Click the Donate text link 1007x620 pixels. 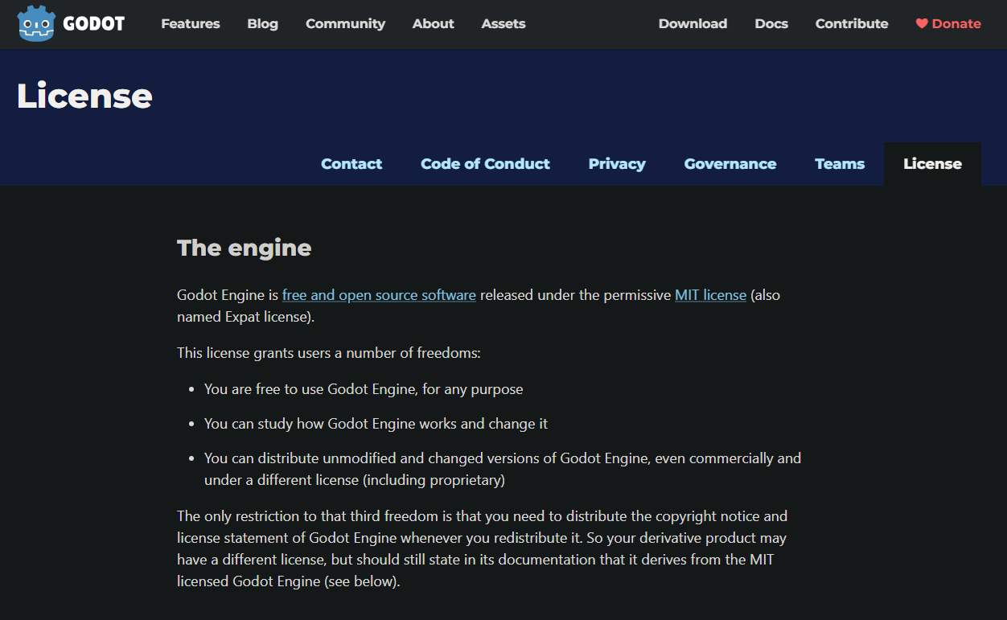(956, 24)
